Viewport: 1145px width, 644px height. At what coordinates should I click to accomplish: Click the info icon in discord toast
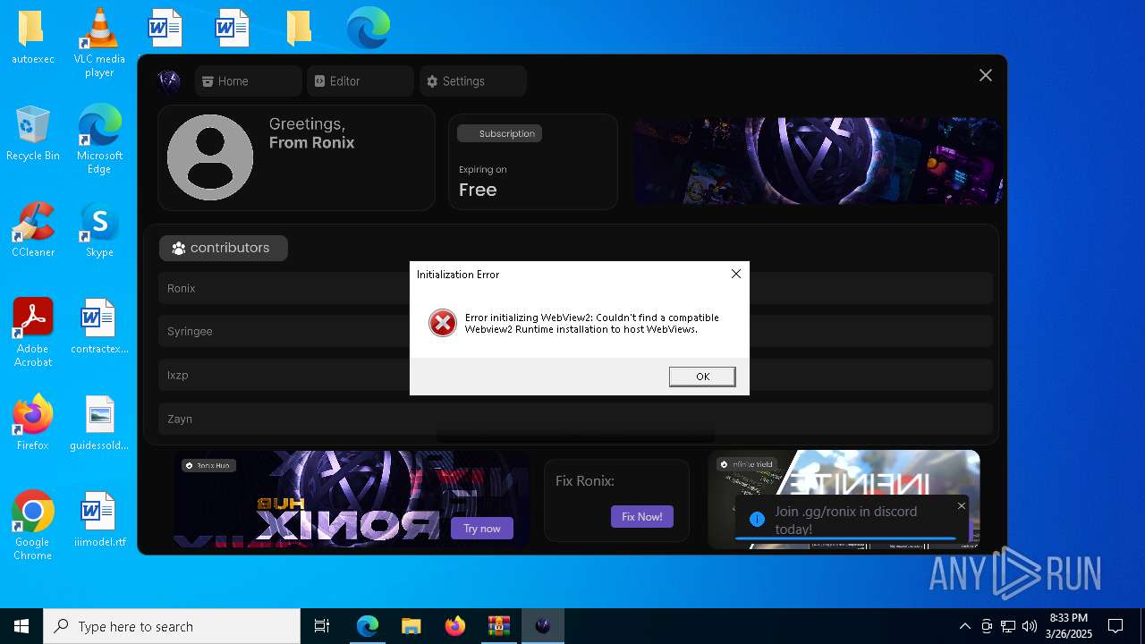757,520
